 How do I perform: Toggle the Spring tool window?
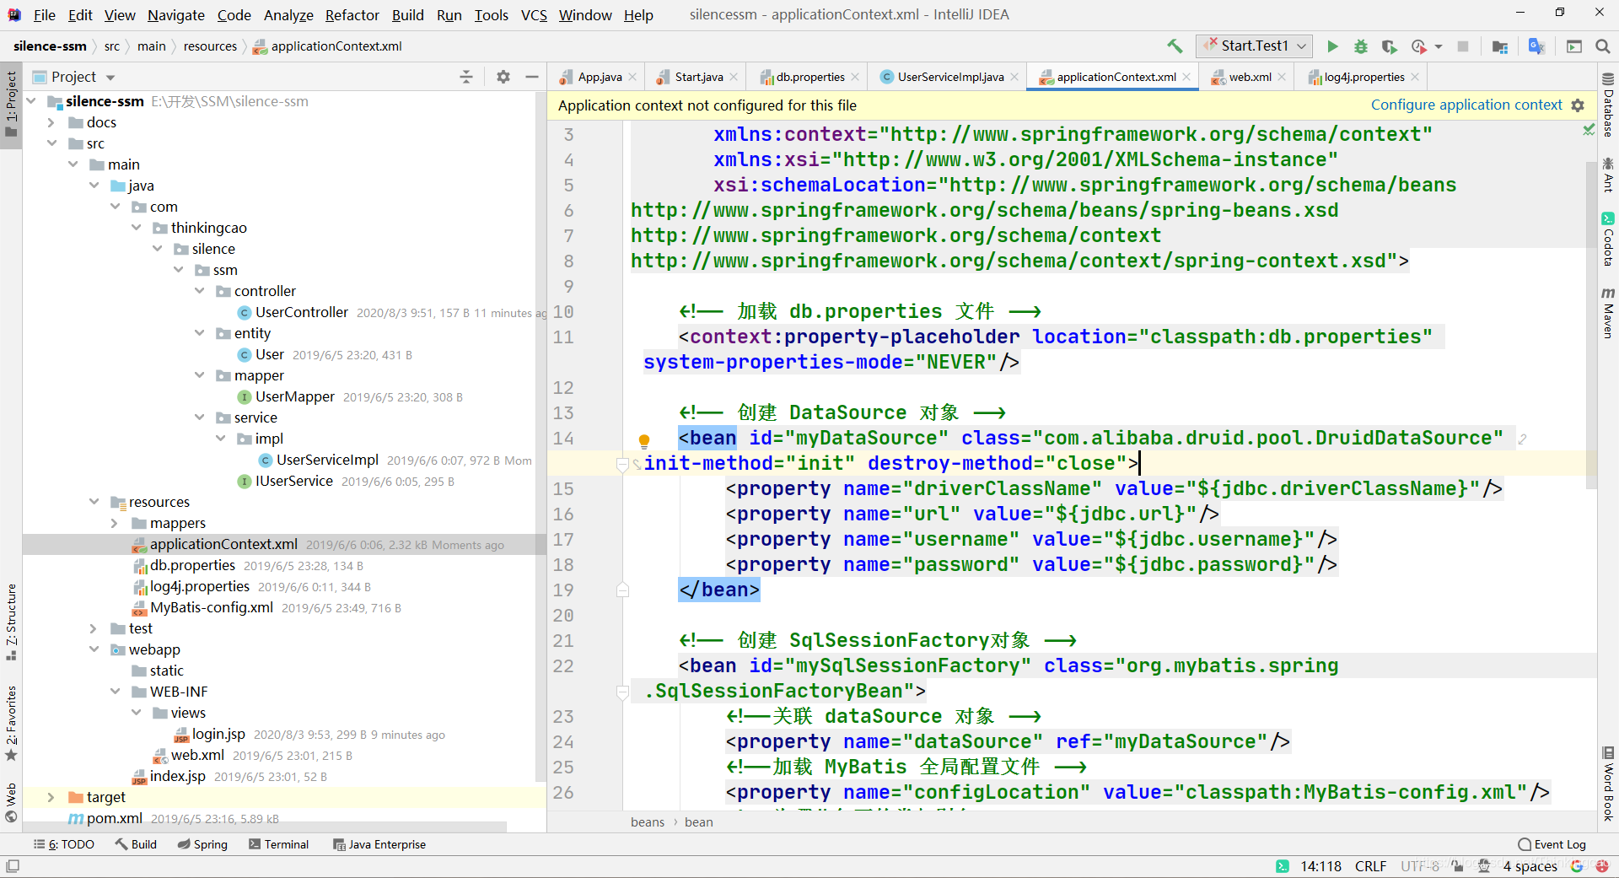click(202, 844)
